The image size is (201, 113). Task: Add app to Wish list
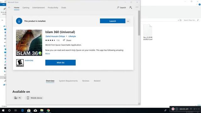tap(60, 62)
